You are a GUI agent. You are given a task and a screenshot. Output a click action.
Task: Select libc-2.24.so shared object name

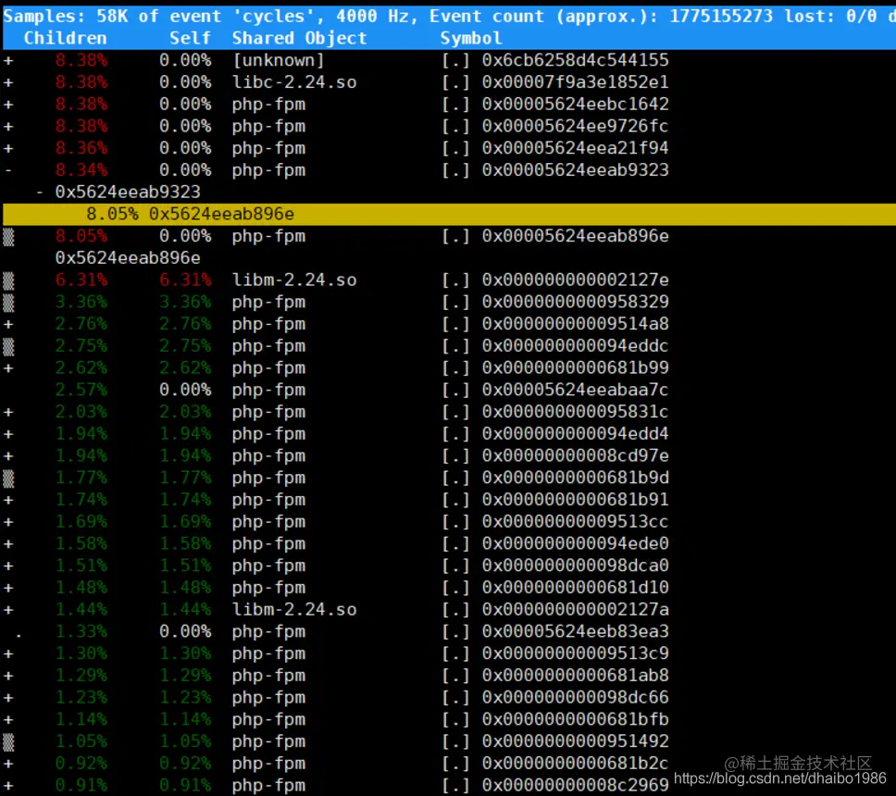coord(294,82)
